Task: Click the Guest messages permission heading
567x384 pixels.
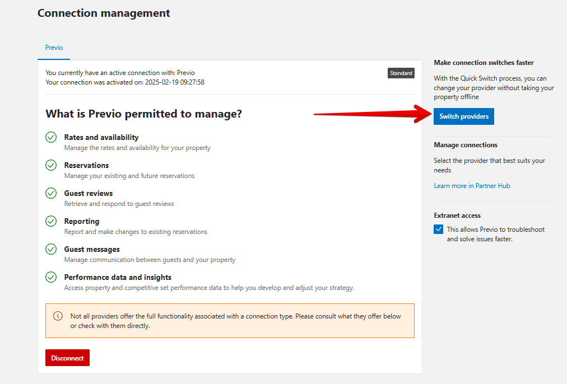Action: (92, 249)
